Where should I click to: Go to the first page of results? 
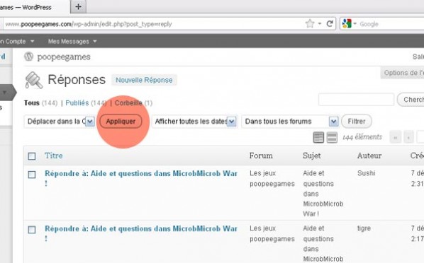396,138
